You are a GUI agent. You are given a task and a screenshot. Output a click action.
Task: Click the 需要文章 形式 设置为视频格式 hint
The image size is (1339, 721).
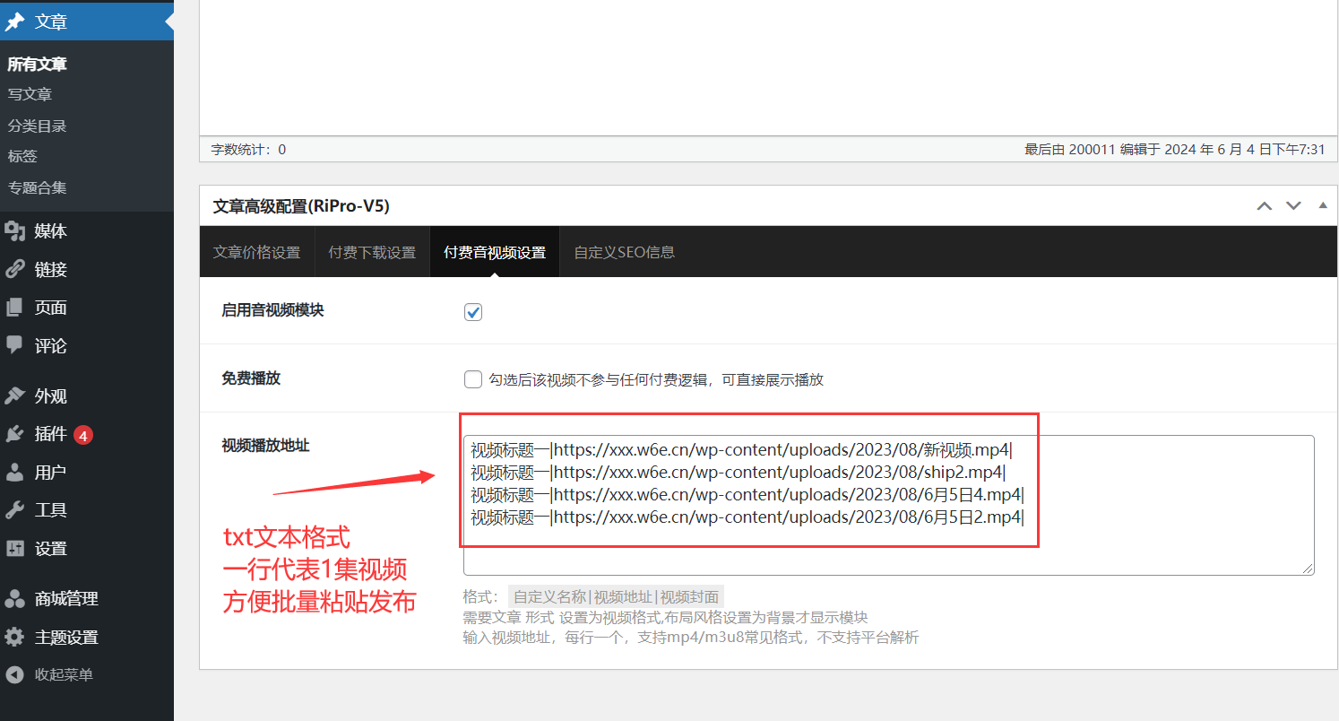665,617
